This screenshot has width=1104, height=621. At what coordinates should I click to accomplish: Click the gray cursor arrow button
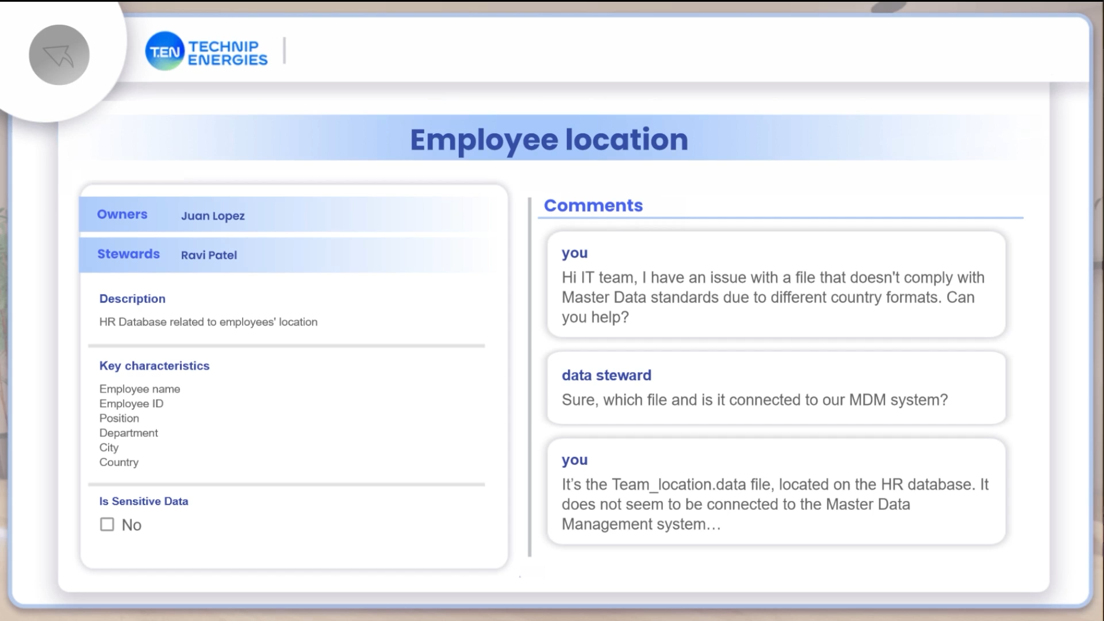click(59, 55)
